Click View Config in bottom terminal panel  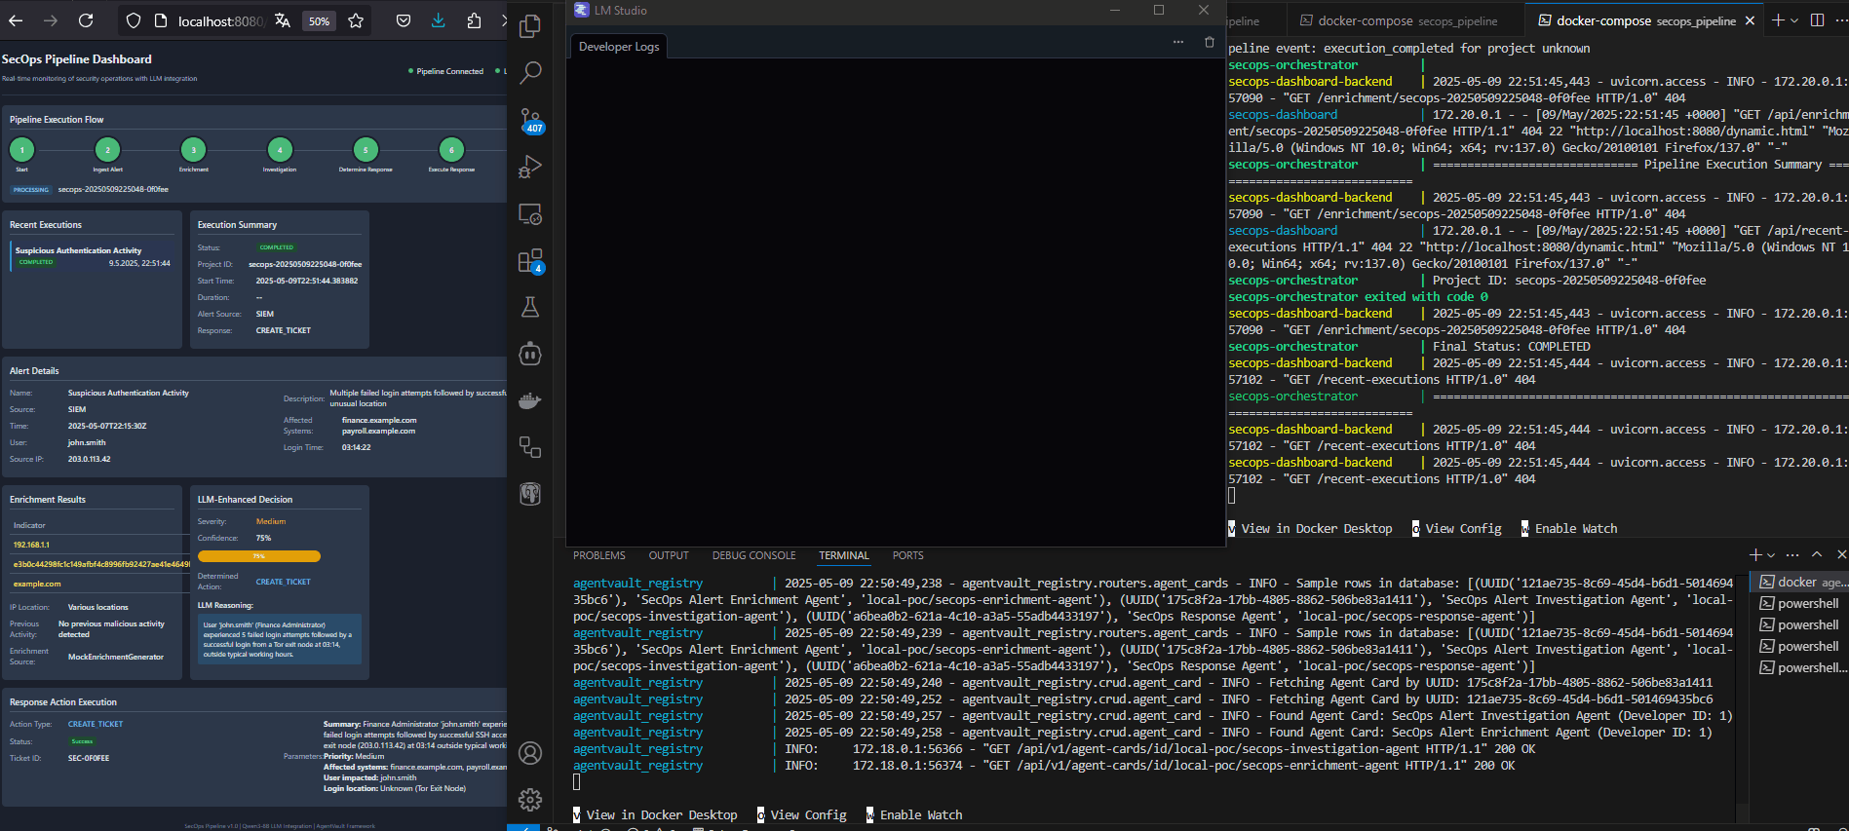coord(808,814)
